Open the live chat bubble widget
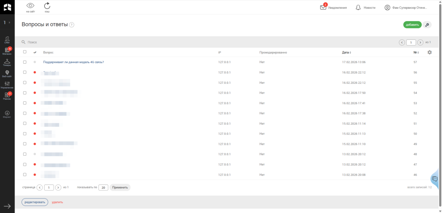 pyautogui.click(x=435, y=179)
